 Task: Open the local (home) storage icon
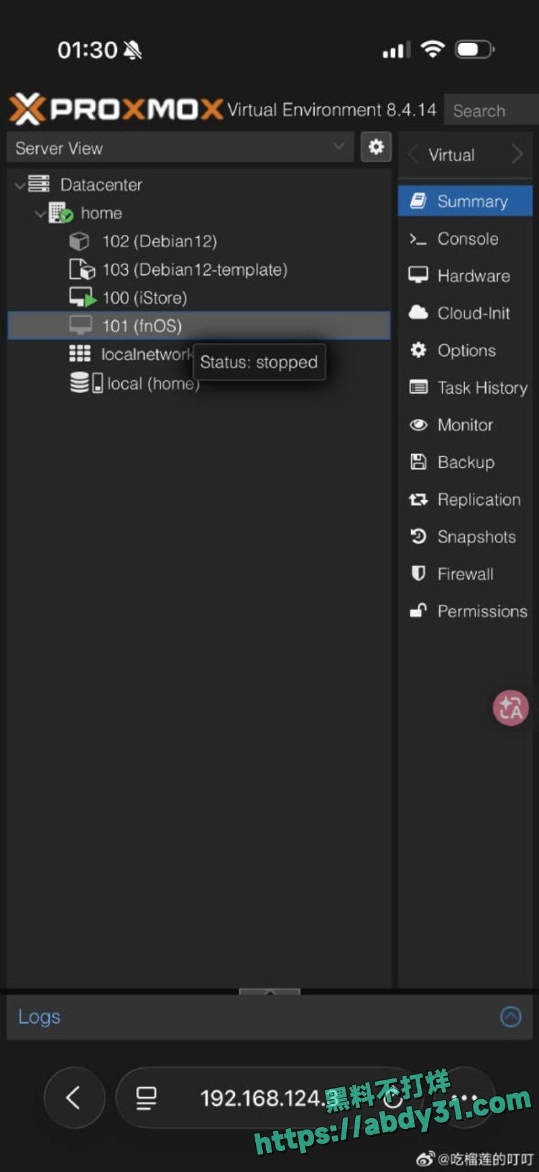click(86, 383)
